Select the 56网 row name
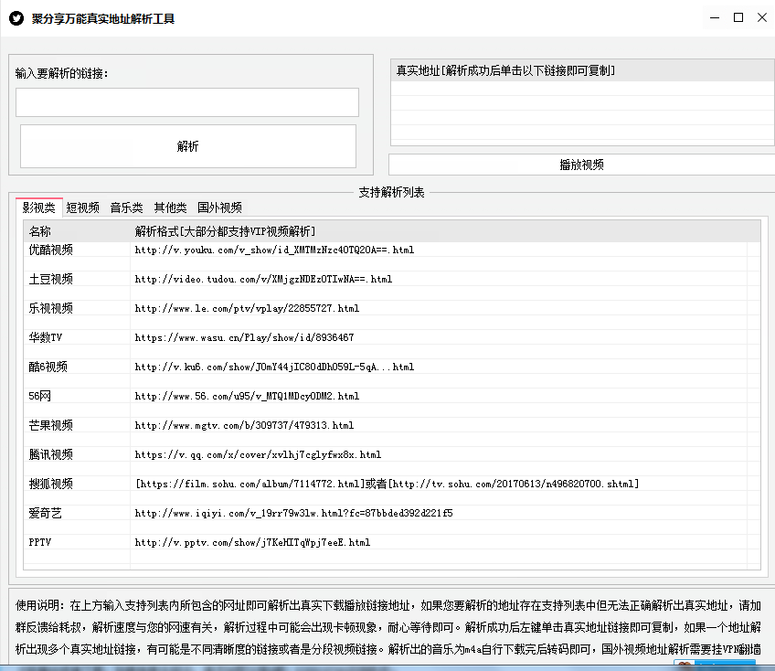This screenshot has width=775, height=671. tap(39, 396)
